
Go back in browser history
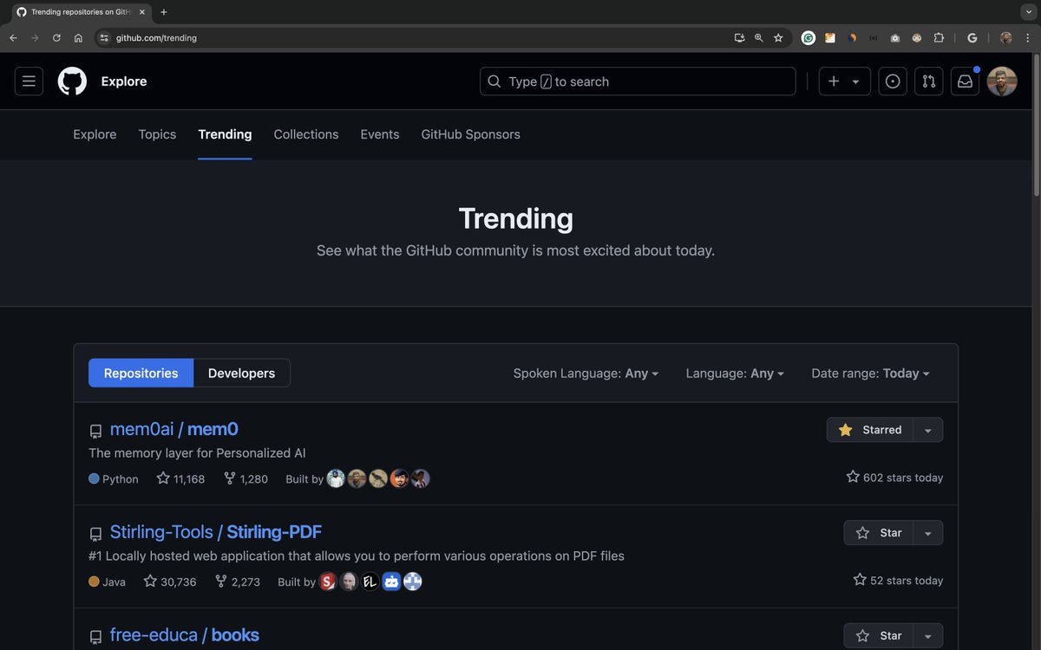[x=13, y=38]
